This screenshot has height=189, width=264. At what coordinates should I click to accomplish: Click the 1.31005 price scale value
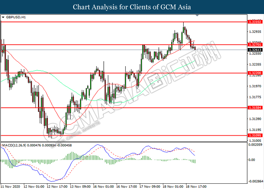[255, 140]
